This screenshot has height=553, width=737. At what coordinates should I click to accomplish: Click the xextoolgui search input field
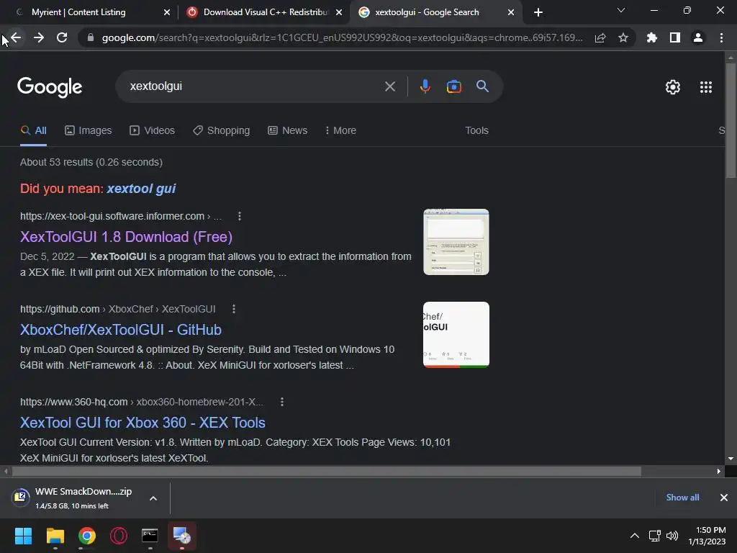[254, 86]
